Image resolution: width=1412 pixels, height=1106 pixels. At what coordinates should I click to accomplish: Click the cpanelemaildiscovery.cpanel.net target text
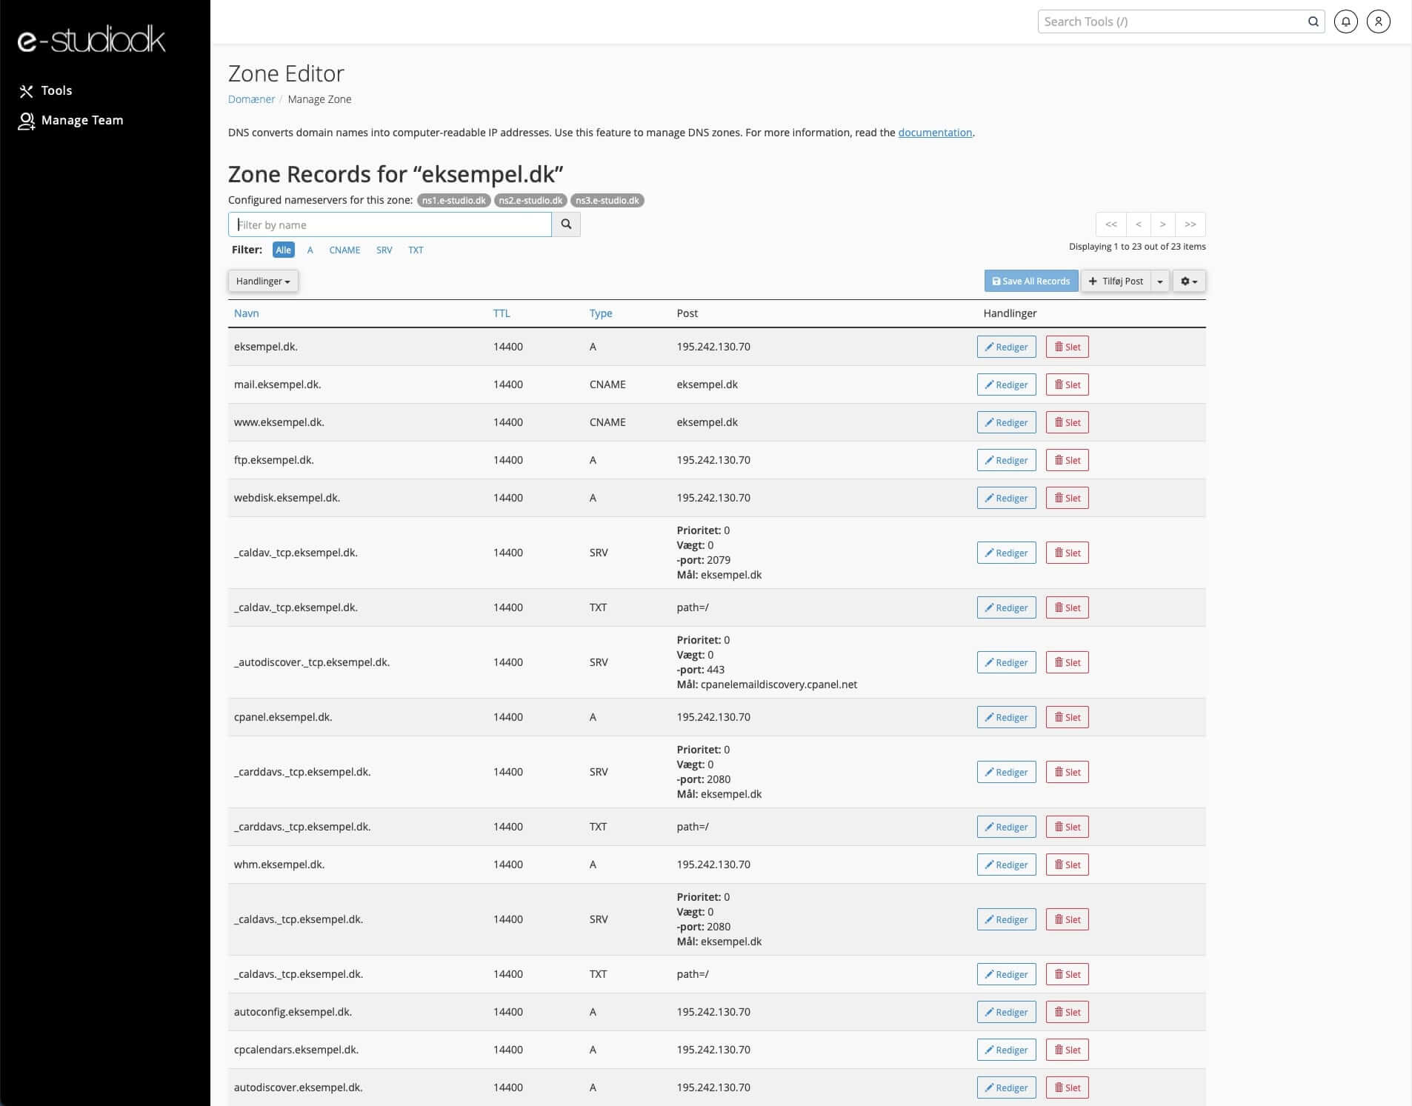tap(779, 684)
